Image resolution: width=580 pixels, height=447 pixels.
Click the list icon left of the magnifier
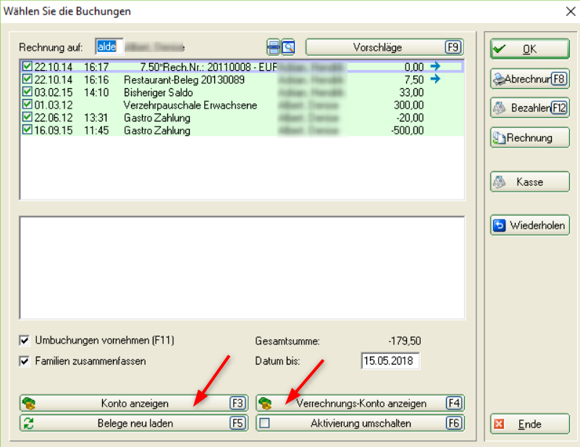(x=274, y=48)
